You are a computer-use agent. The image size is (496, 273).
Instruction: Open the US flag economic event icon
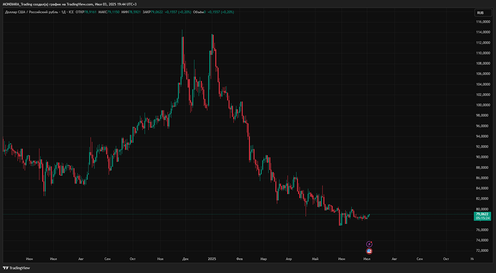click(369, 251)
